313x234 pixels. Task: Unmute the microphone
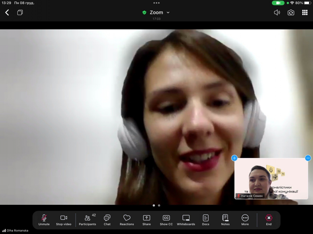[x=44, y=220]
